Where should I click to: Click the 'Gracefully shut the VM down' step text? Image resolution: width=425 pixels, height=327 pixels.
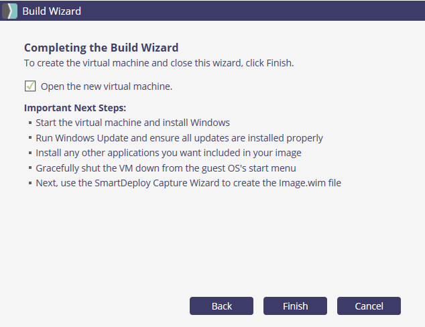click(166, 168)
